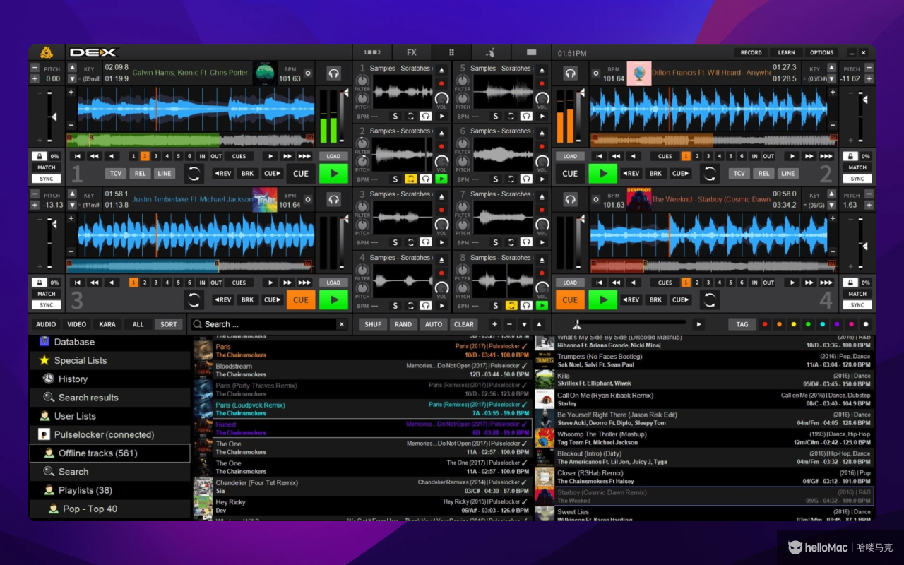Select VIDEO browser tab
Viewport: 904px width, 565px height.
coord(77,324)
